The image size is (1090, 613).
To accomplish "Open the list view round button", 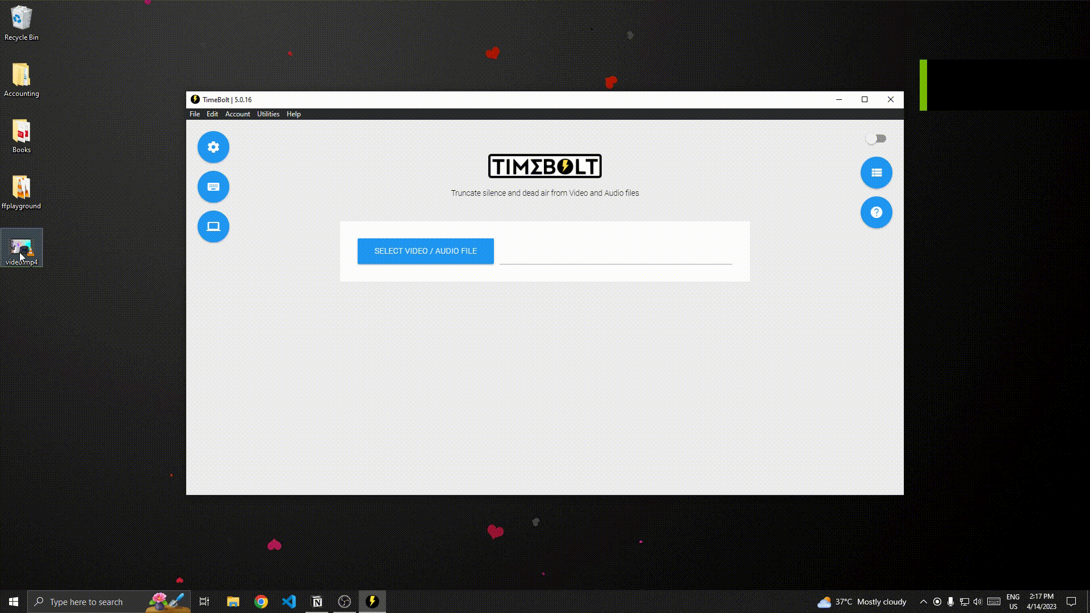I will pyautogui.click(x=876, y=173).
